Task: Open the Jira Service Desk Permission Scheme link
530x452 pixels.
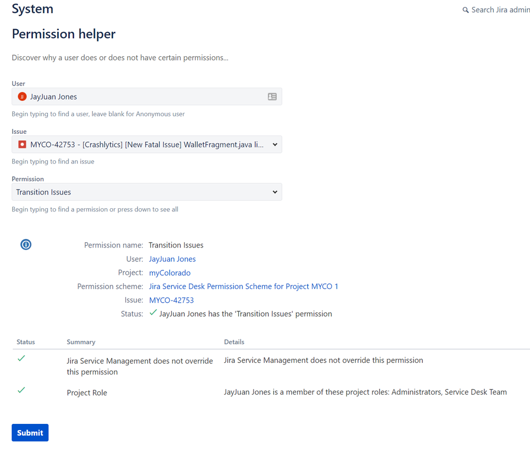Action: coord(244,286)
